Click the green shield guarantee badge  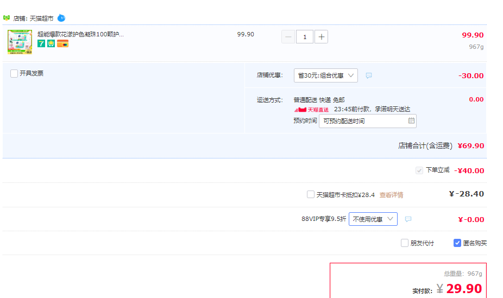51,43
